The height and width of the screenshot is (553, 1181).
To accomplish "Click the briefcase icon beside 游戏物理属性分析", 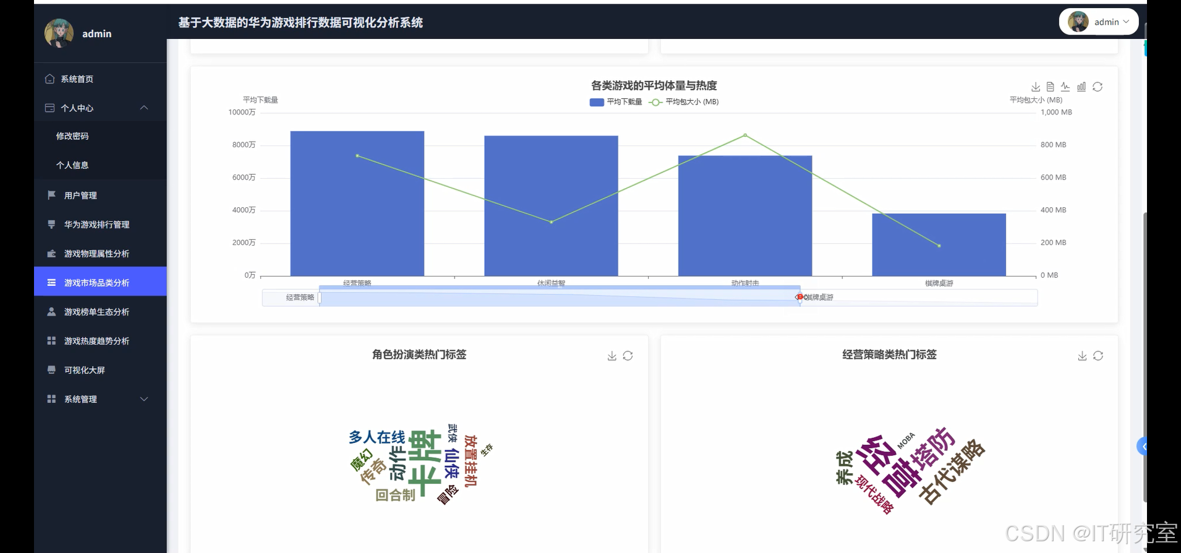I will [x=52, y=254].
